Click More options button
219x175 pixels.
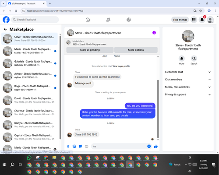tap(136, 50)
